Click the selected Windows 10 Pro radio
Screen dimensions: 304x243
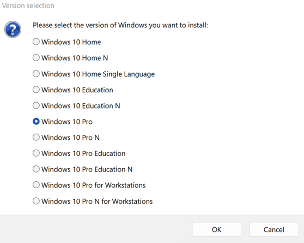point(36,121)
